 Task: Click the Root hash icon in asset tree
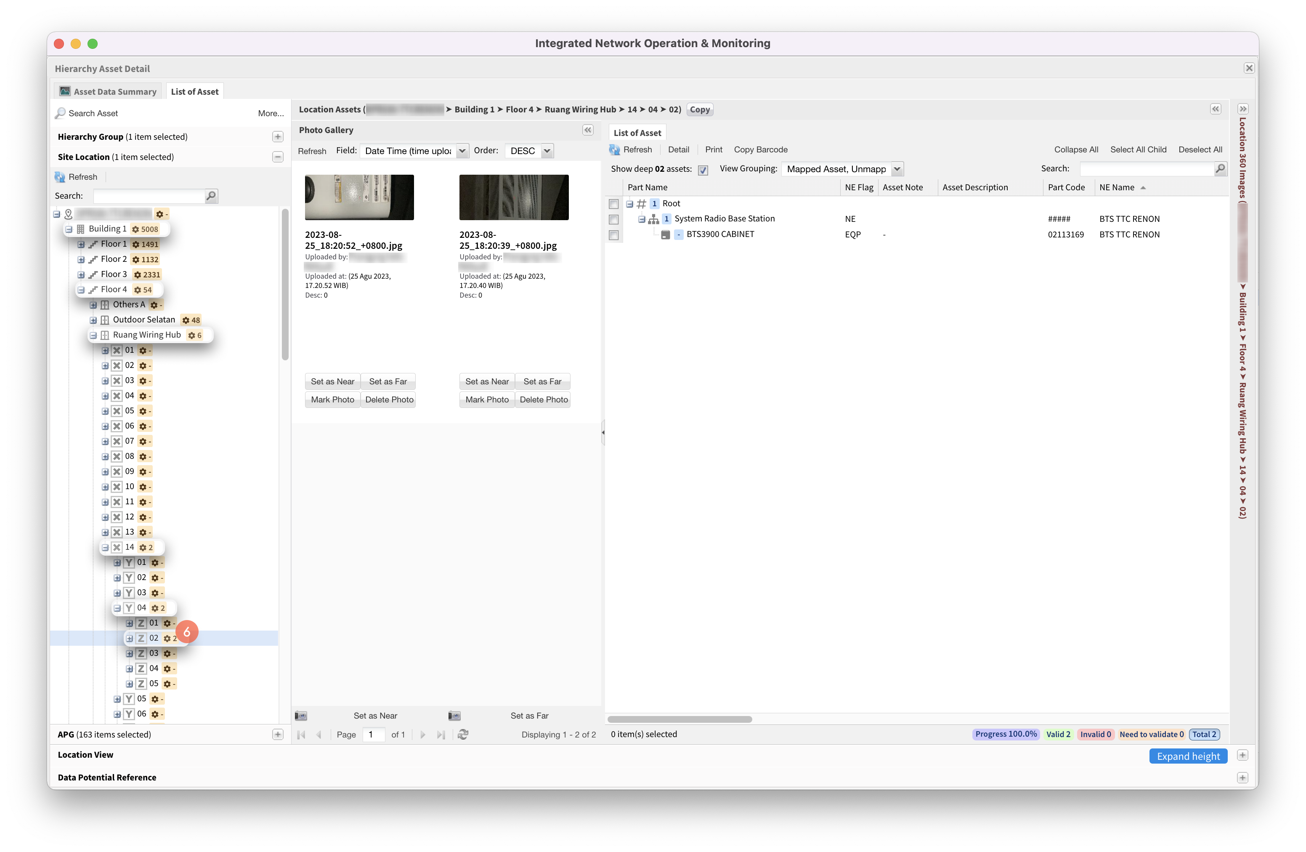click(641, 204)
